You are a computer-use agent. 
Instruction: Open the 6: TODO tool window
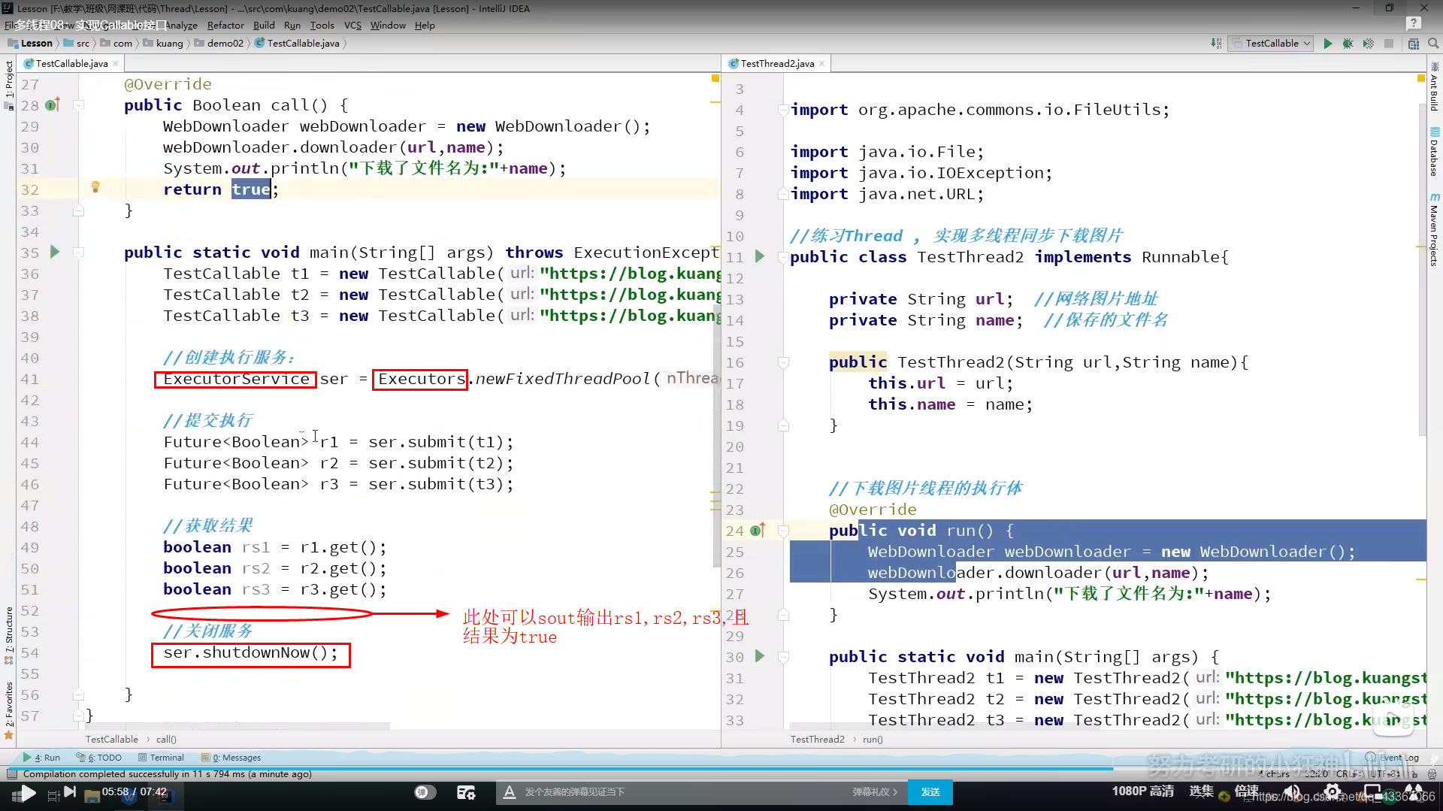point(99,758)
